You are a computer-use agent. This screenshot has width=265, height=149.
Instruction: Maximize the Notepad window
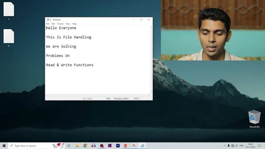coord(141,19)
